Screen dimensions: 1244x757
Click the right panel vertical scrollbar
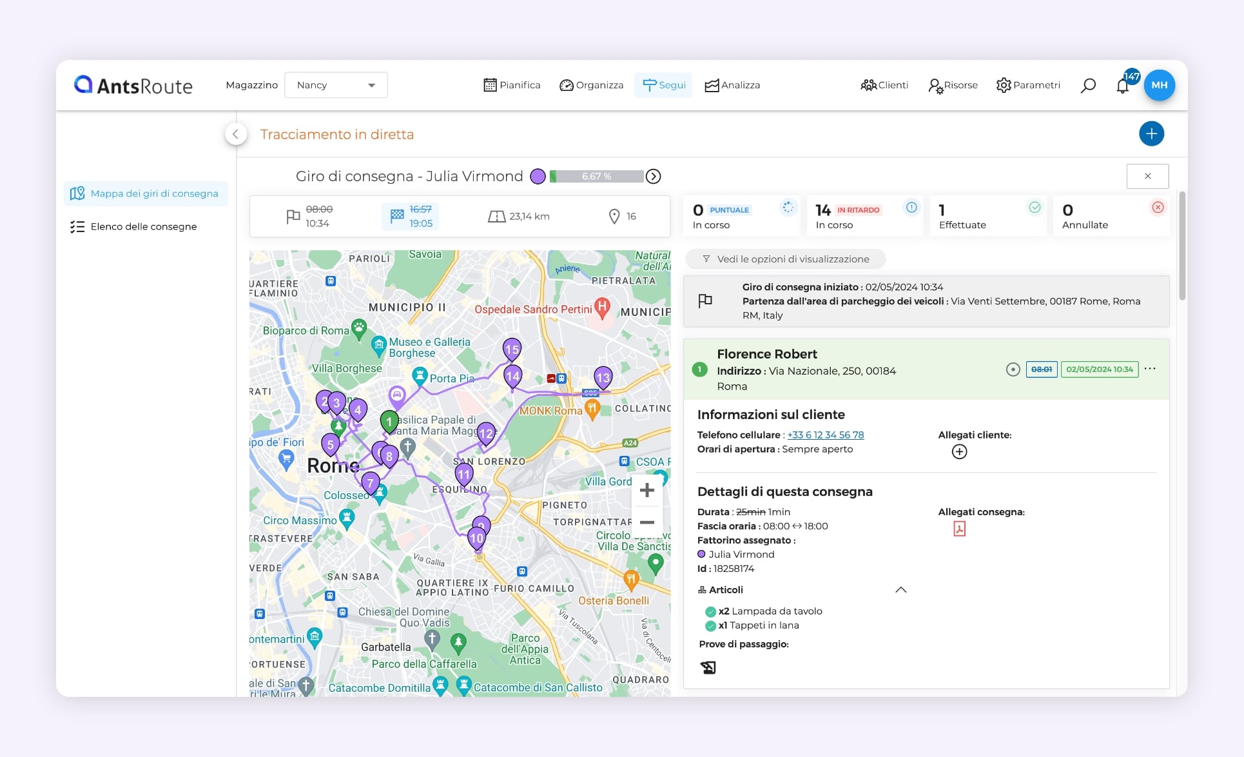point(1182,246)
